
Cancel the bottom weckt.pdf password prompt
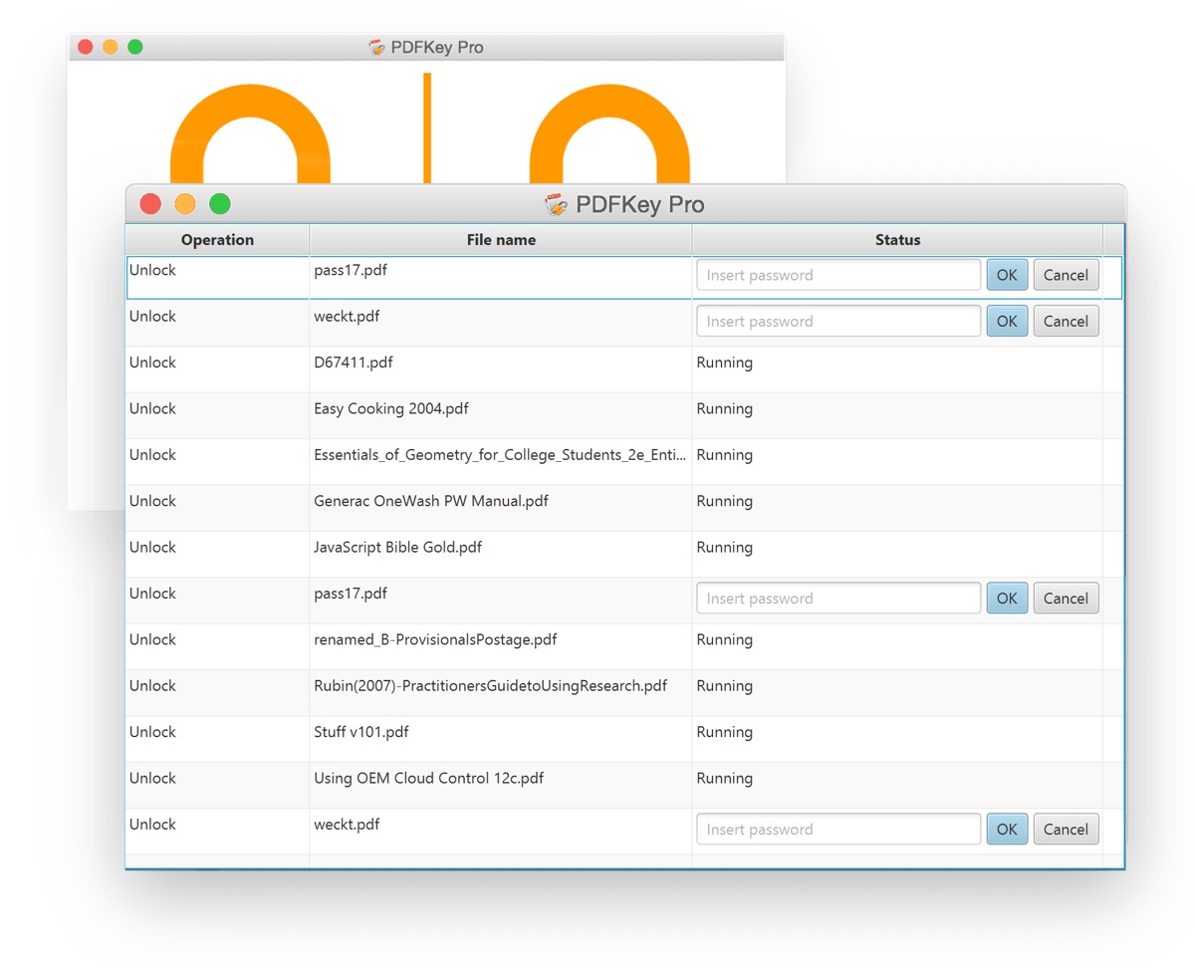click(x=1066, y=830)
